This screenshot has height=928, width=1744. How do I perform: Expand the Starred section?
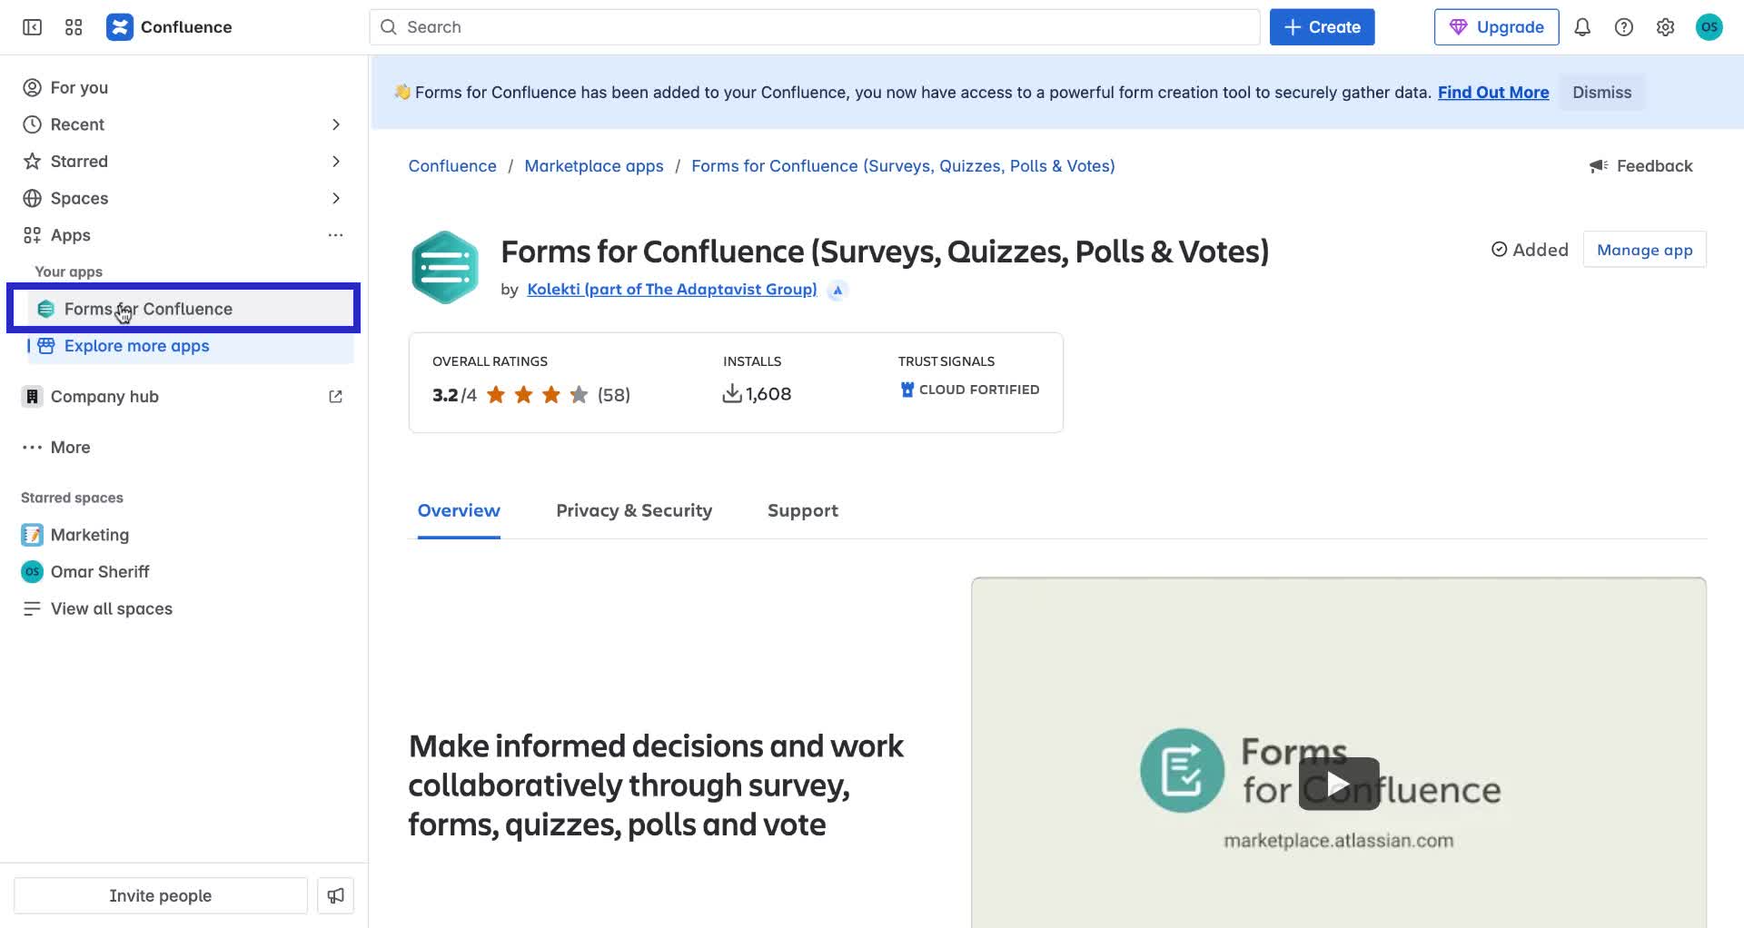coord(335,161)
